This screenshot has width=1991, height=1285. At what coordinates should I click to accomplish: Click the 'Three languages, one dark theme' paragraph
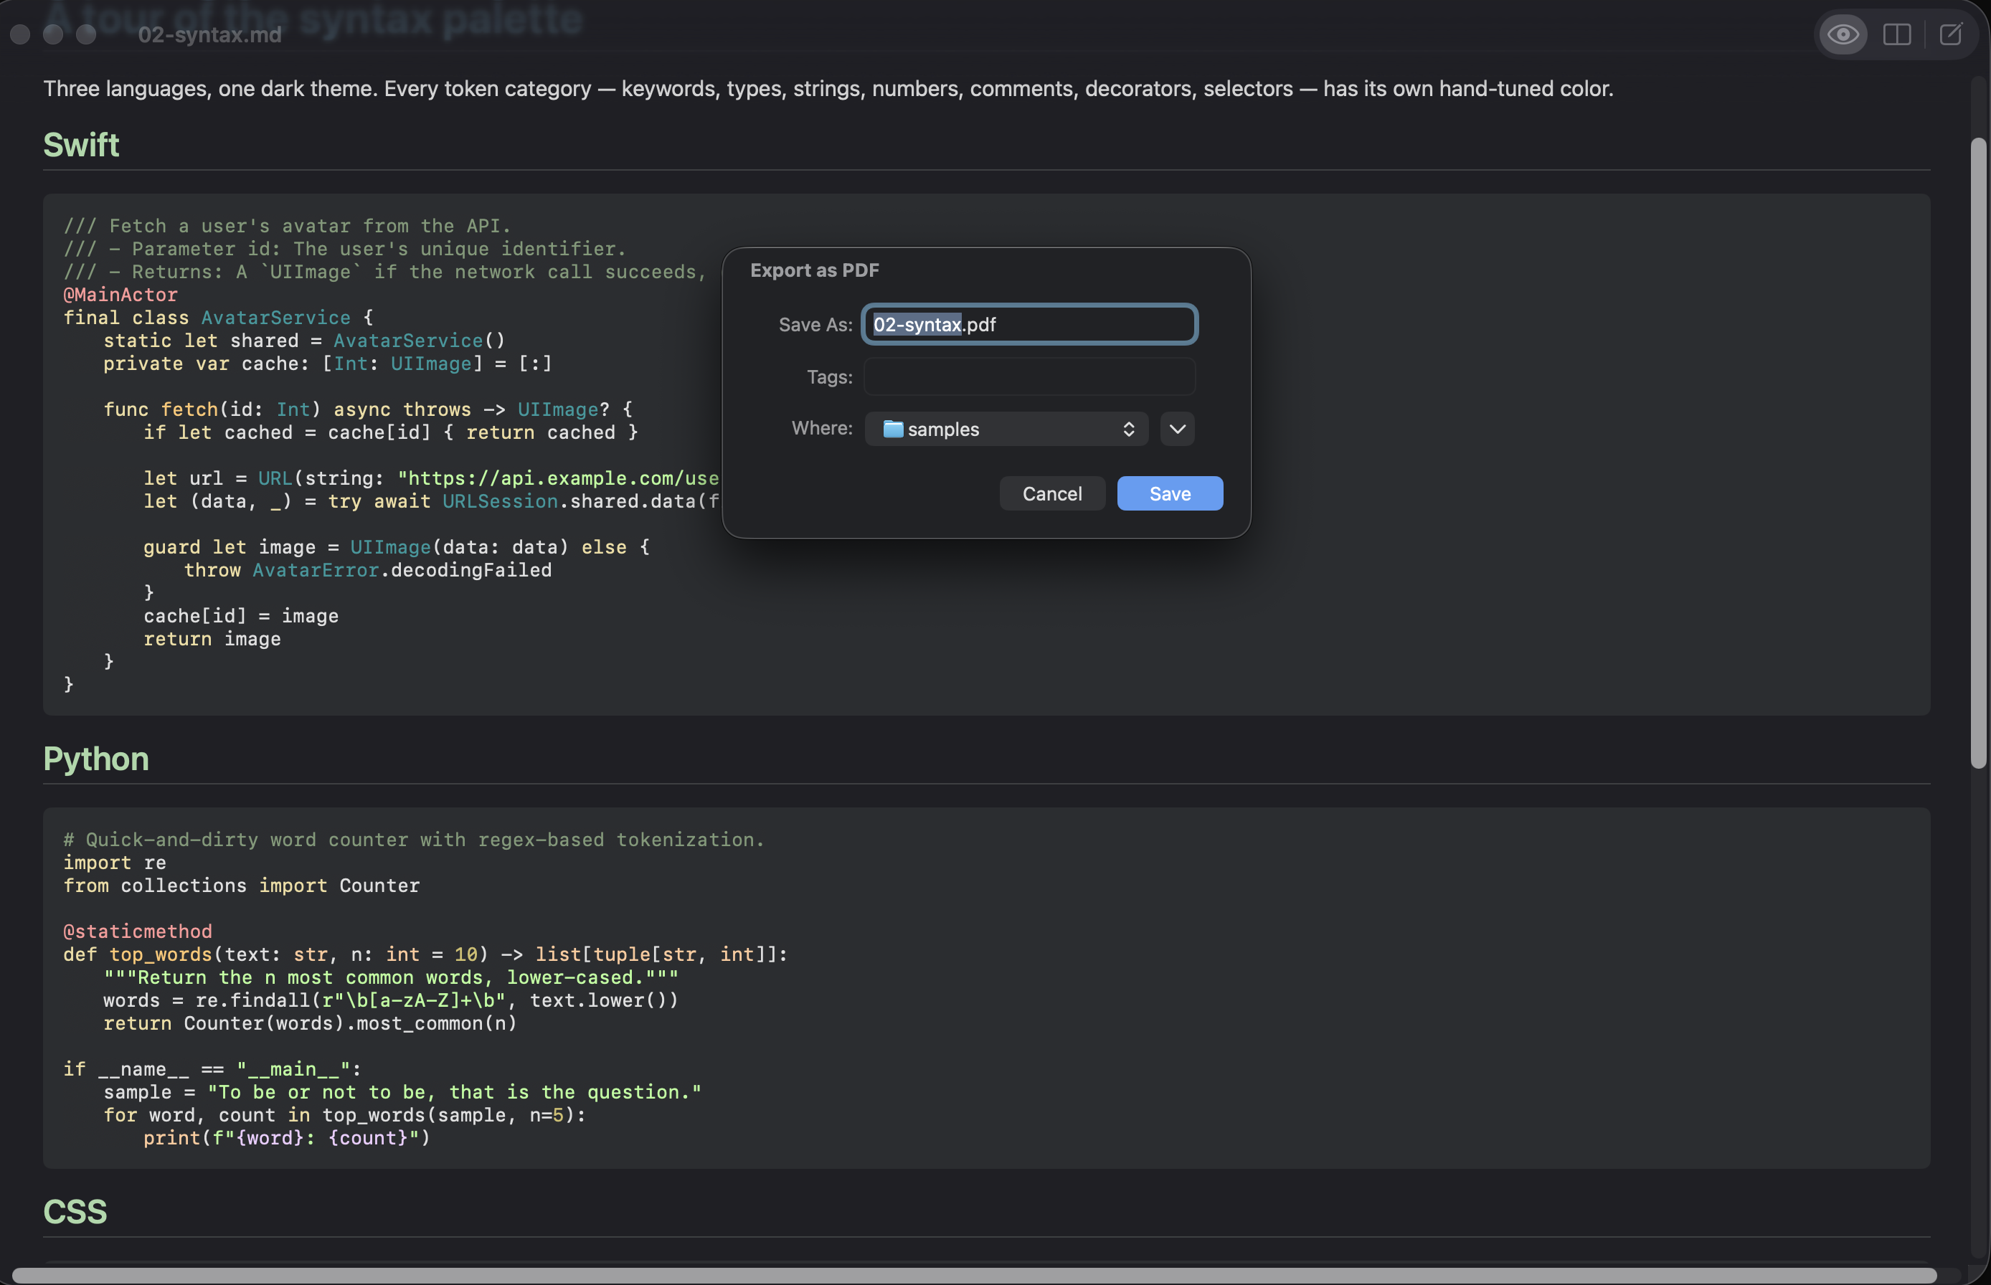click(828, 88)
